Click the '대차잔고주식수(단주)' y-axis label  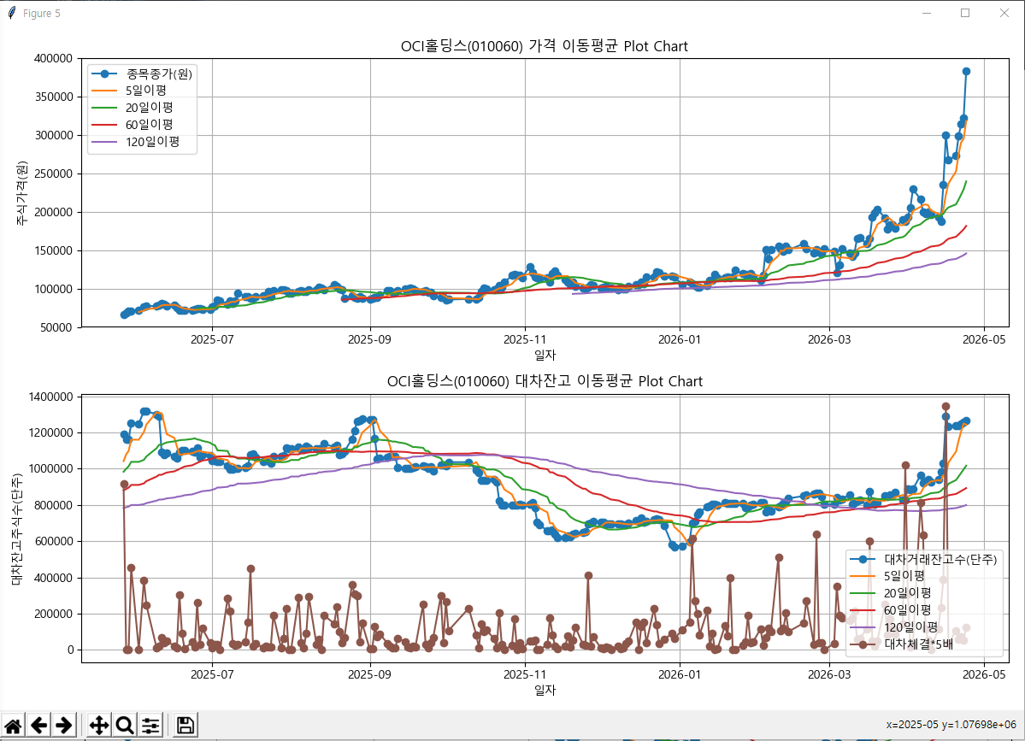pos(17,529)
